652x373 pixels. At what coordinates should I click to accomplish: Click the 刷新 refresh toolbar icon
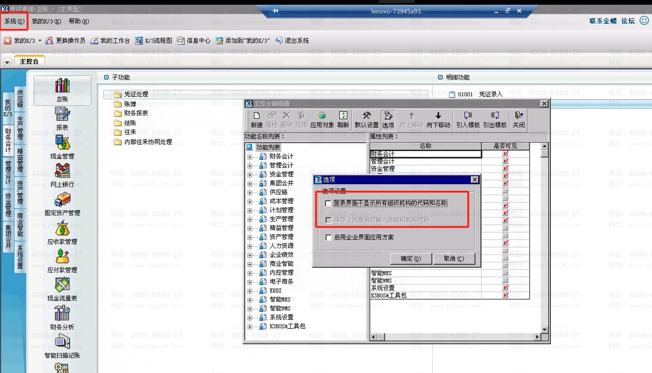(x=343, y=120)
